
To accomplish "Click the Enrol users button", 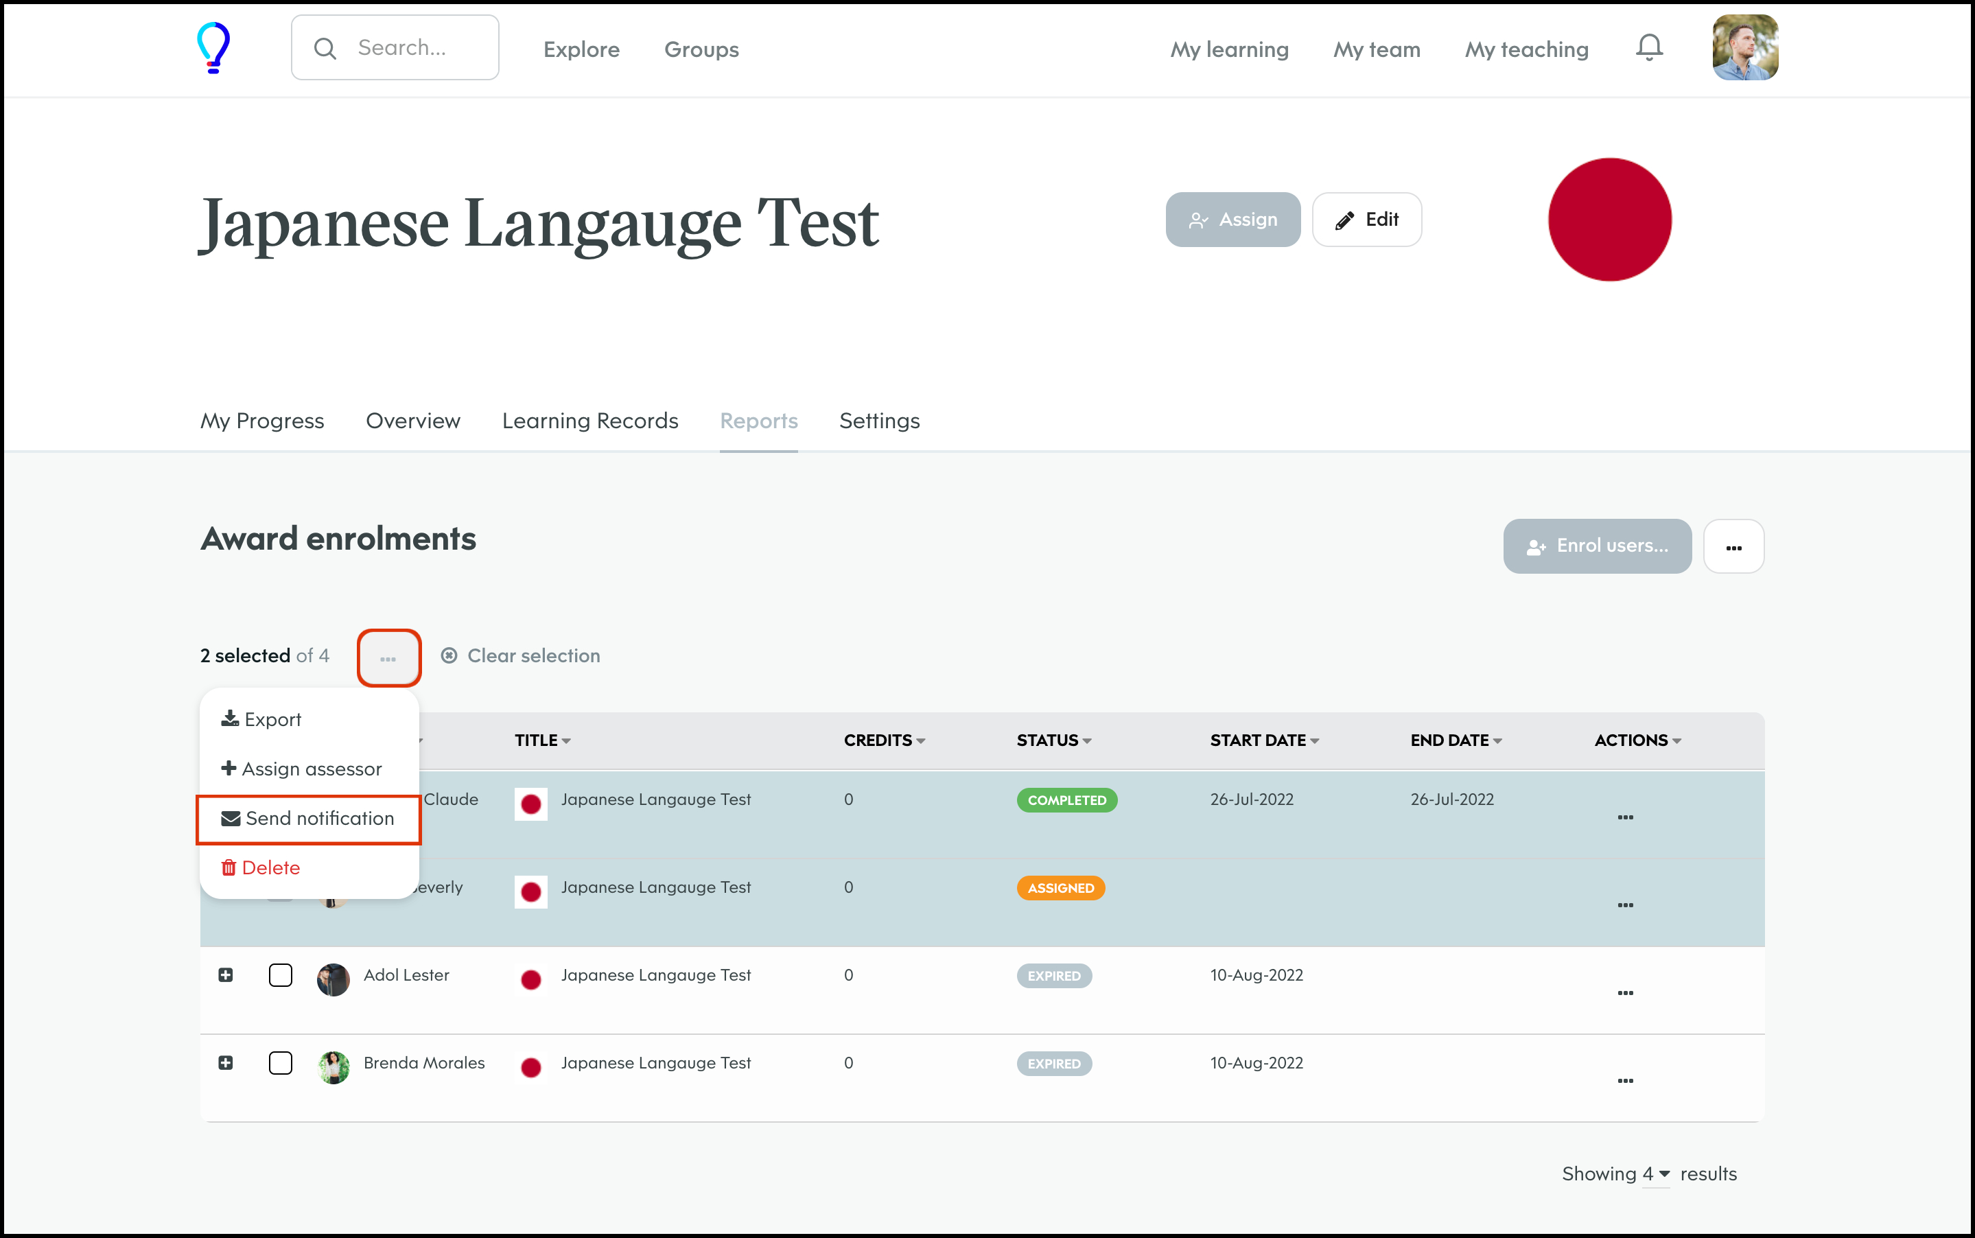I will click(x=1597, y=546).
